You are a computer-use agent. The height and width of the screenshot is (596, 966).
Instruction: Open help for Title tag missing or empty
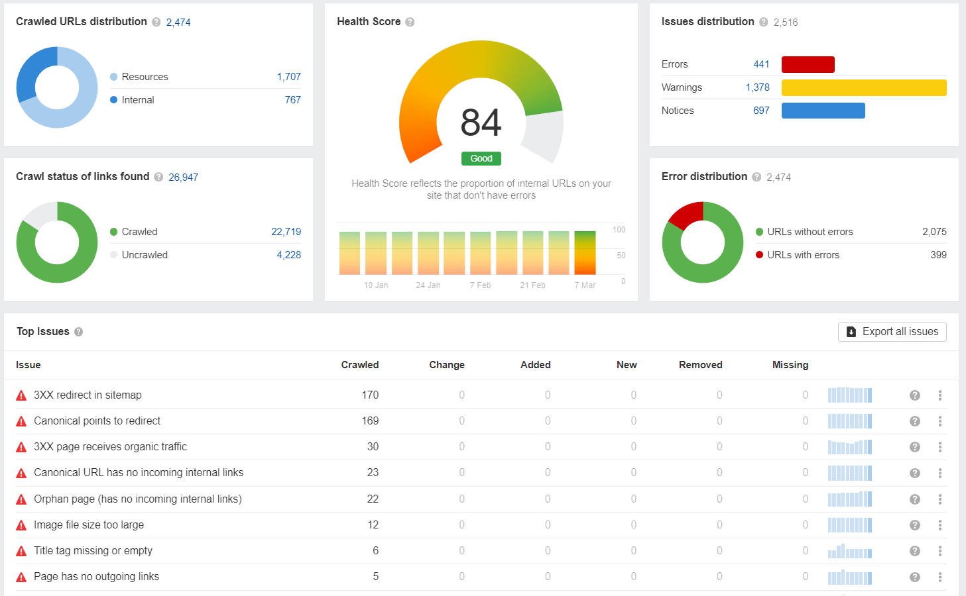pyautogui.click(x=915, y=551)
